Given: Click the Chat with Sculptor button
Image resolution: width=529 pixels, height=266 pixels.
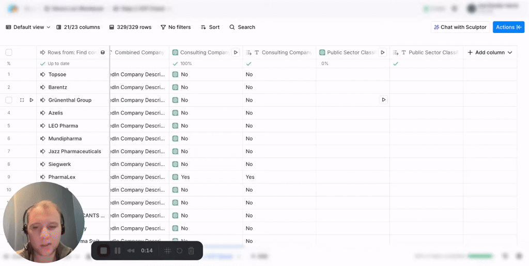Looking at the screenshot, I should click(x=460, y=27).
